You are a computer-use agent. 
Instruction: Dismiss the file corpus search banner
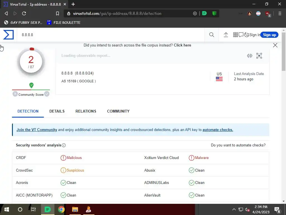(x=275, y=45)
